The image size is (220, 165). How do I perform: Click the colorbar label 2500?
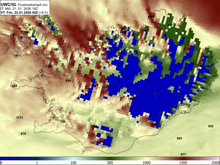(216, 163)
